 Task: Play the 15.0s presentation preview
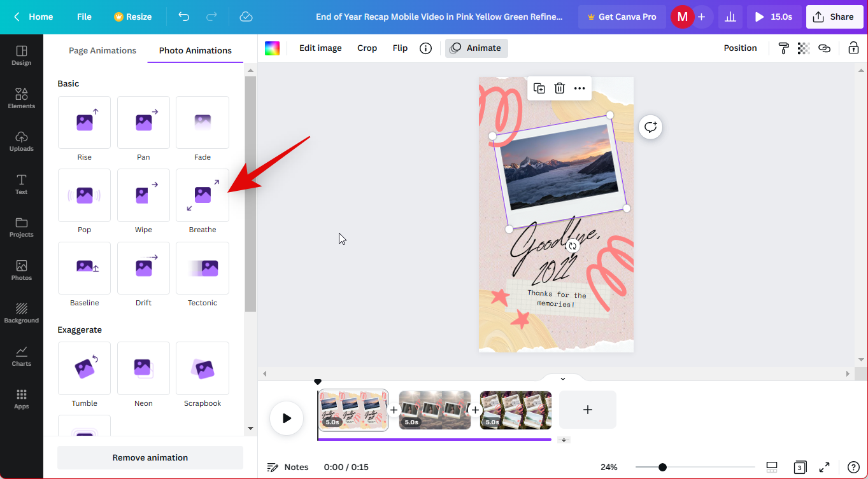[x=774, y=17]
